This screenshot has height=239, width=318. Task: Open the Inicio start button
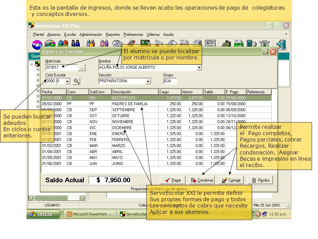point(43,214)
